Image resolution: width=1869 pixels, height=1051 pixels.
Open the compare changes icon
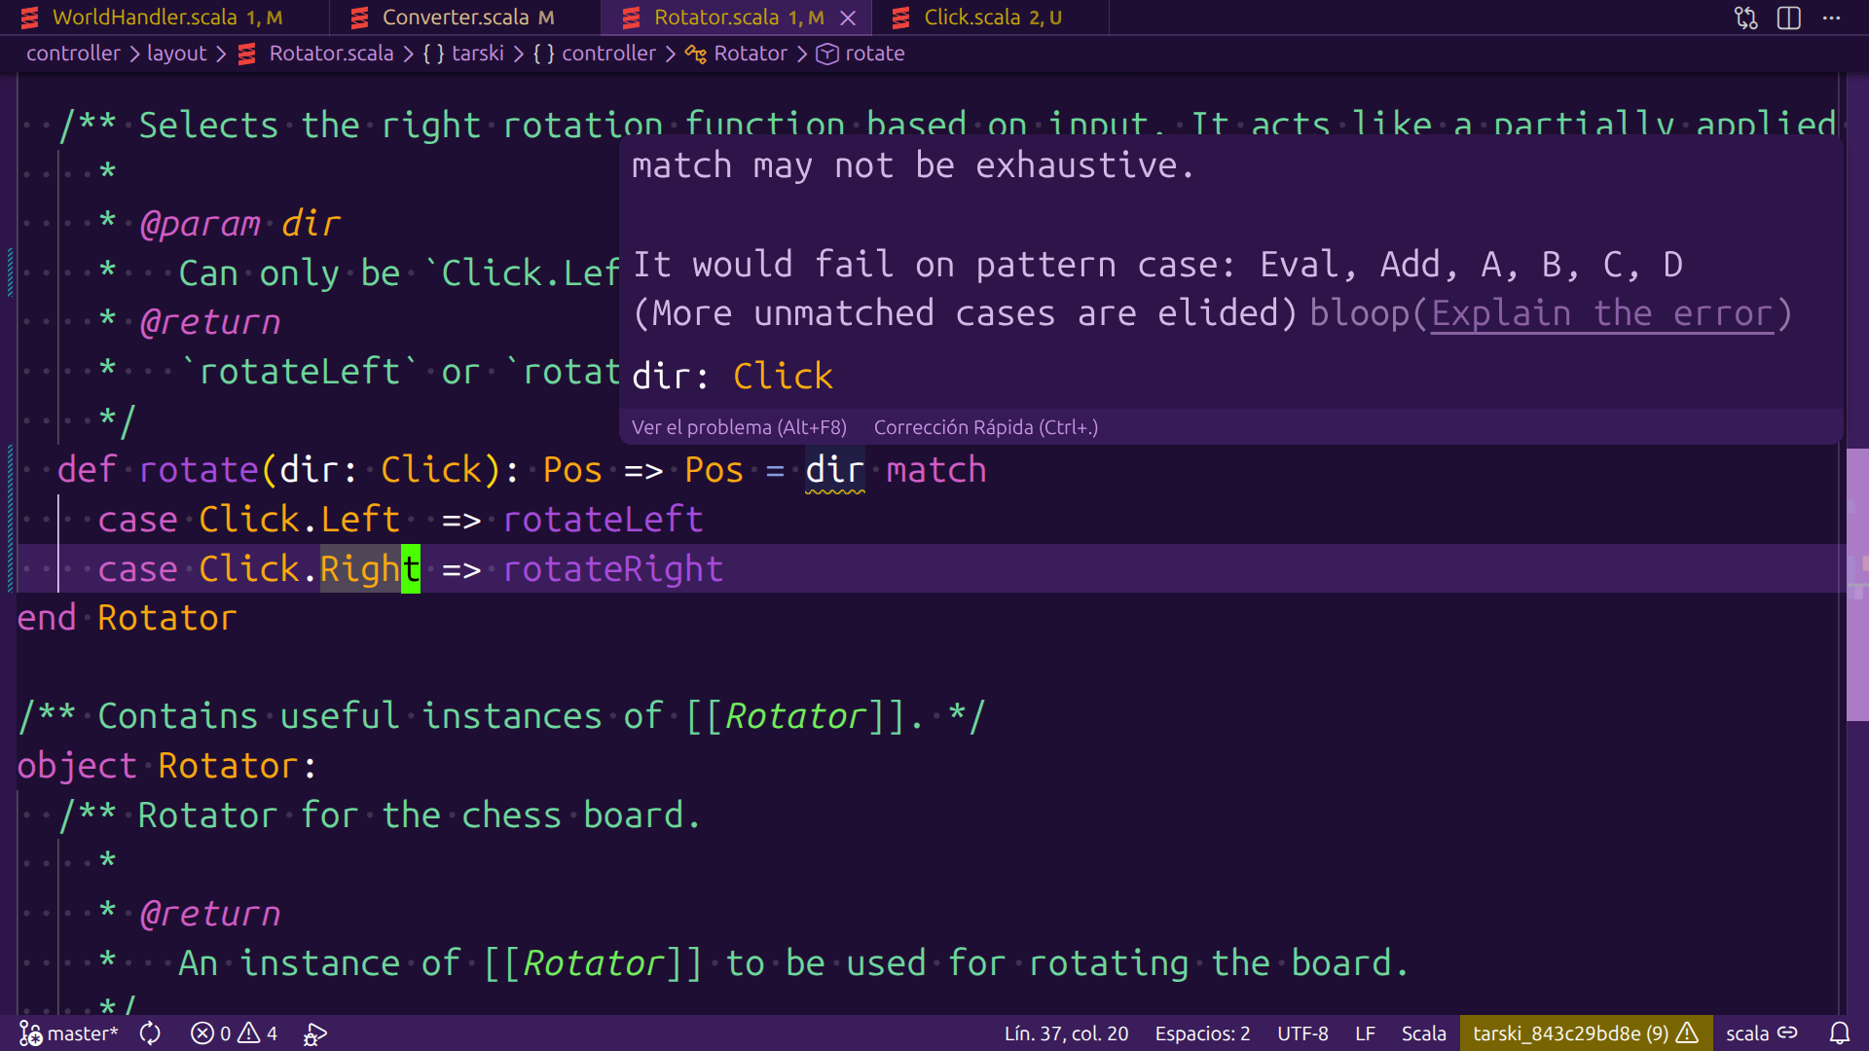1745,18
